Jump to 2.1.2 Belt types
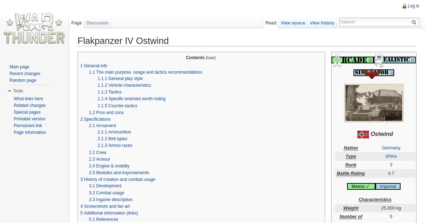The width and height of the screenshot is (425, 223). pos(112,139)
